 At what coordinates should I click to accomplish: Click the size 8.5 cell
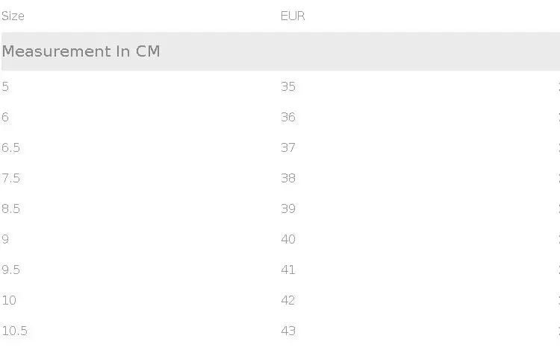[10, 208]
